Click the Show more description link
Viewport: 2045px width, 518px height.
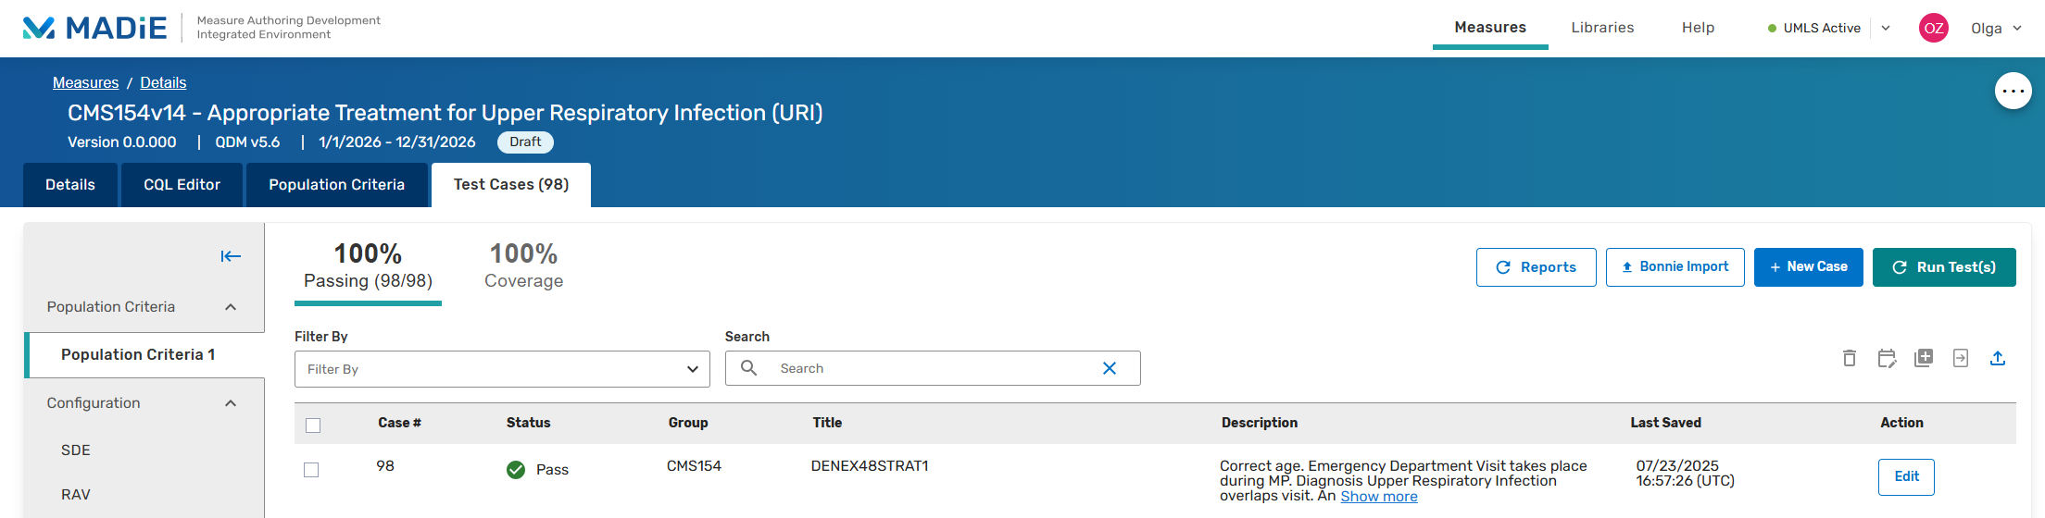[1378, 497]
